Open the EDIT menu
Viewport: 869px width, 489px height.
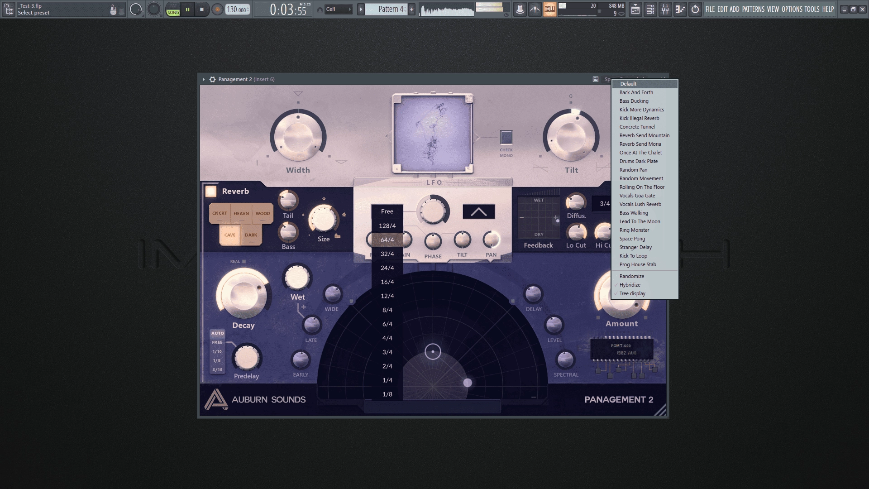coord(722,9)
